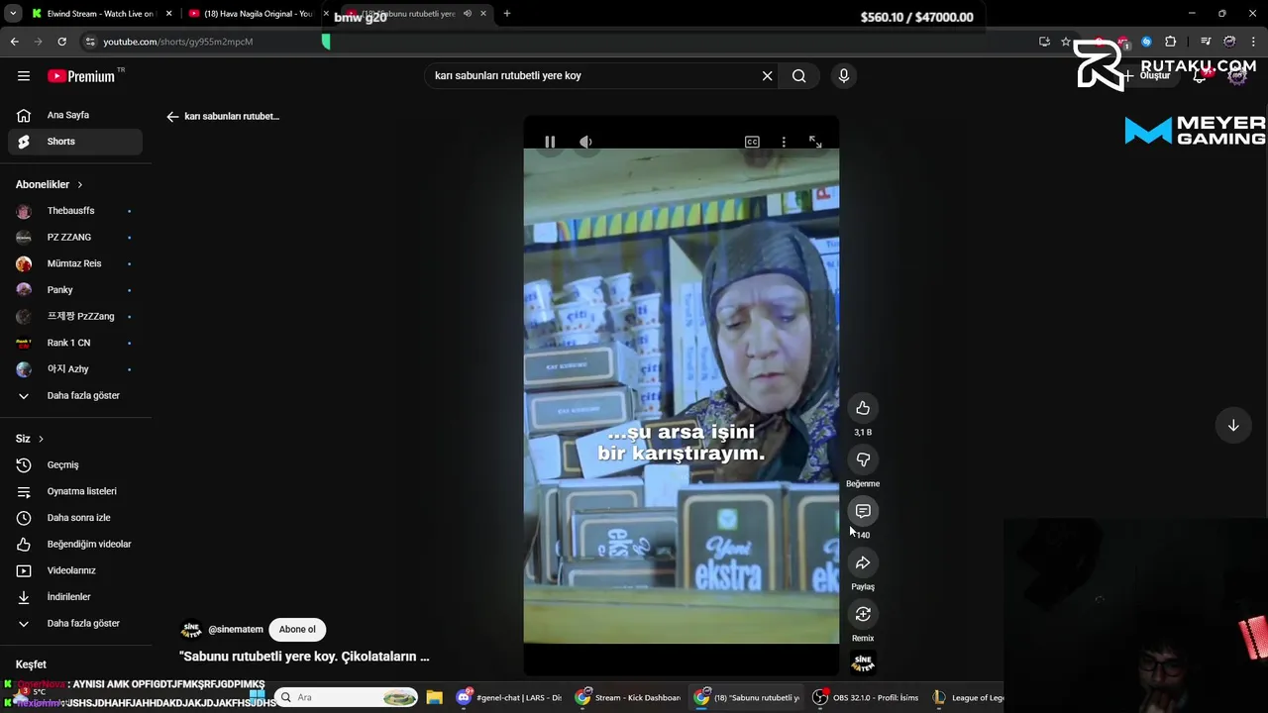Click the Oluştur create button
The height and width of the screenshot is (713, 1268).
[x=1147, y=75]
